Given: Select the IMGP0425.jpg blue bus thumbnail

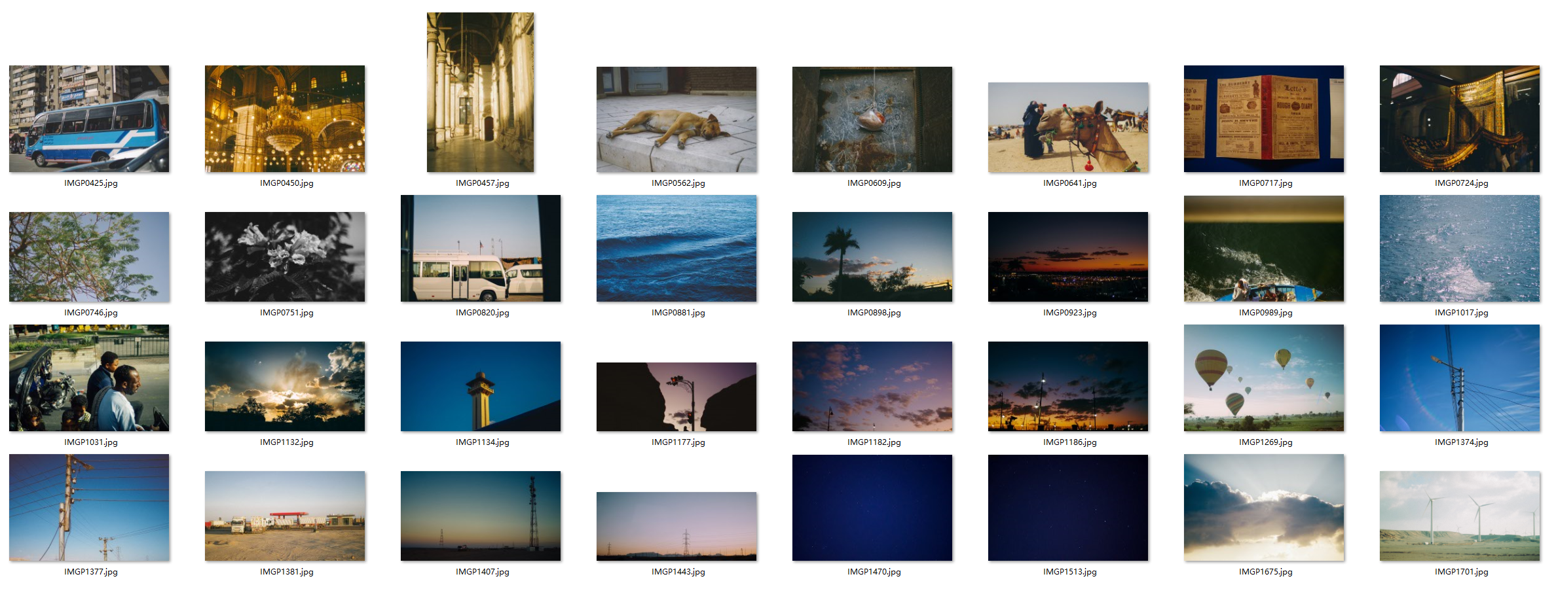Looking at the screenshot, I should point(89,118).
